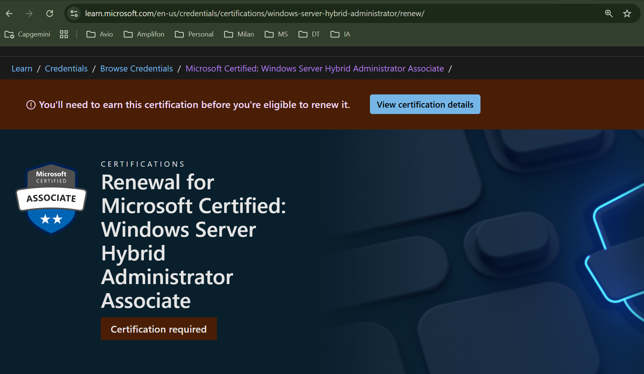Image resolution: width=644 pixels, height=374 pixels.
Task: Click the "CERTIFICATIONS" heading label
Action: 143,164
